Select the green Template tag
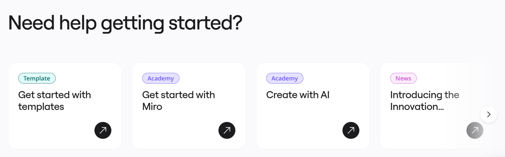The width and height of the screenshot is (505, 157). coord(37,78)
